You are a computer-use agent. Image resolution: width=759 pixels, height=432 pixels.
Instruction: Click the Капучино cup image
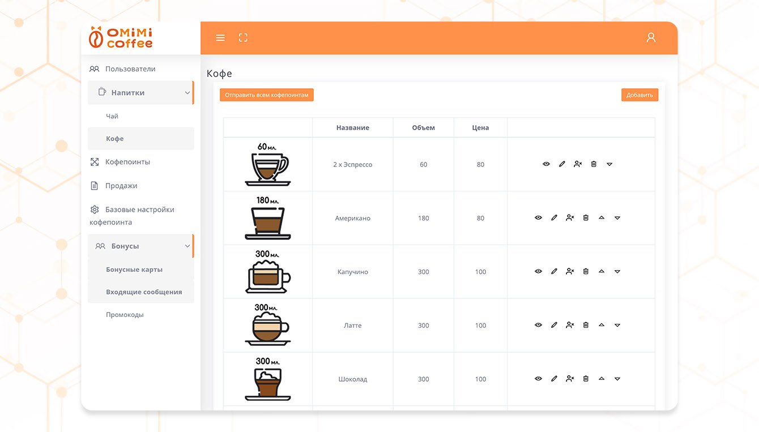tap(268, 272)
